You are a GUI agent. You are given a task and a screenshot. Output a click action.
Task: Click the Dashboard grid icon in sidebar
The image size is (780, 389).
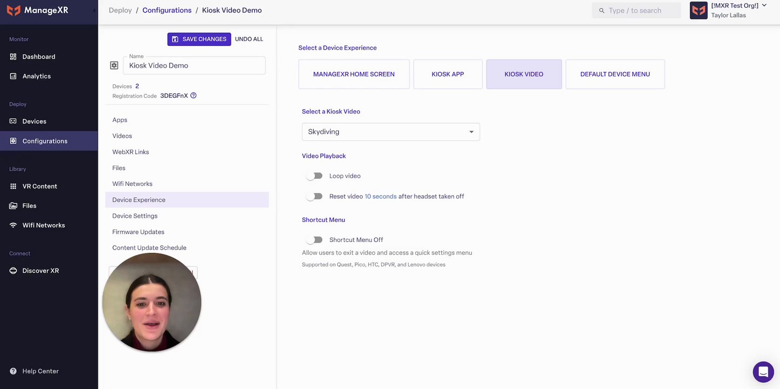pos(13,57)
